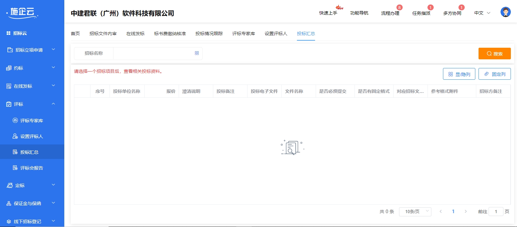Open 流程办理 with notification badge
The width and height of the screenshot is (517, 227).
click(x=390, y=13)
